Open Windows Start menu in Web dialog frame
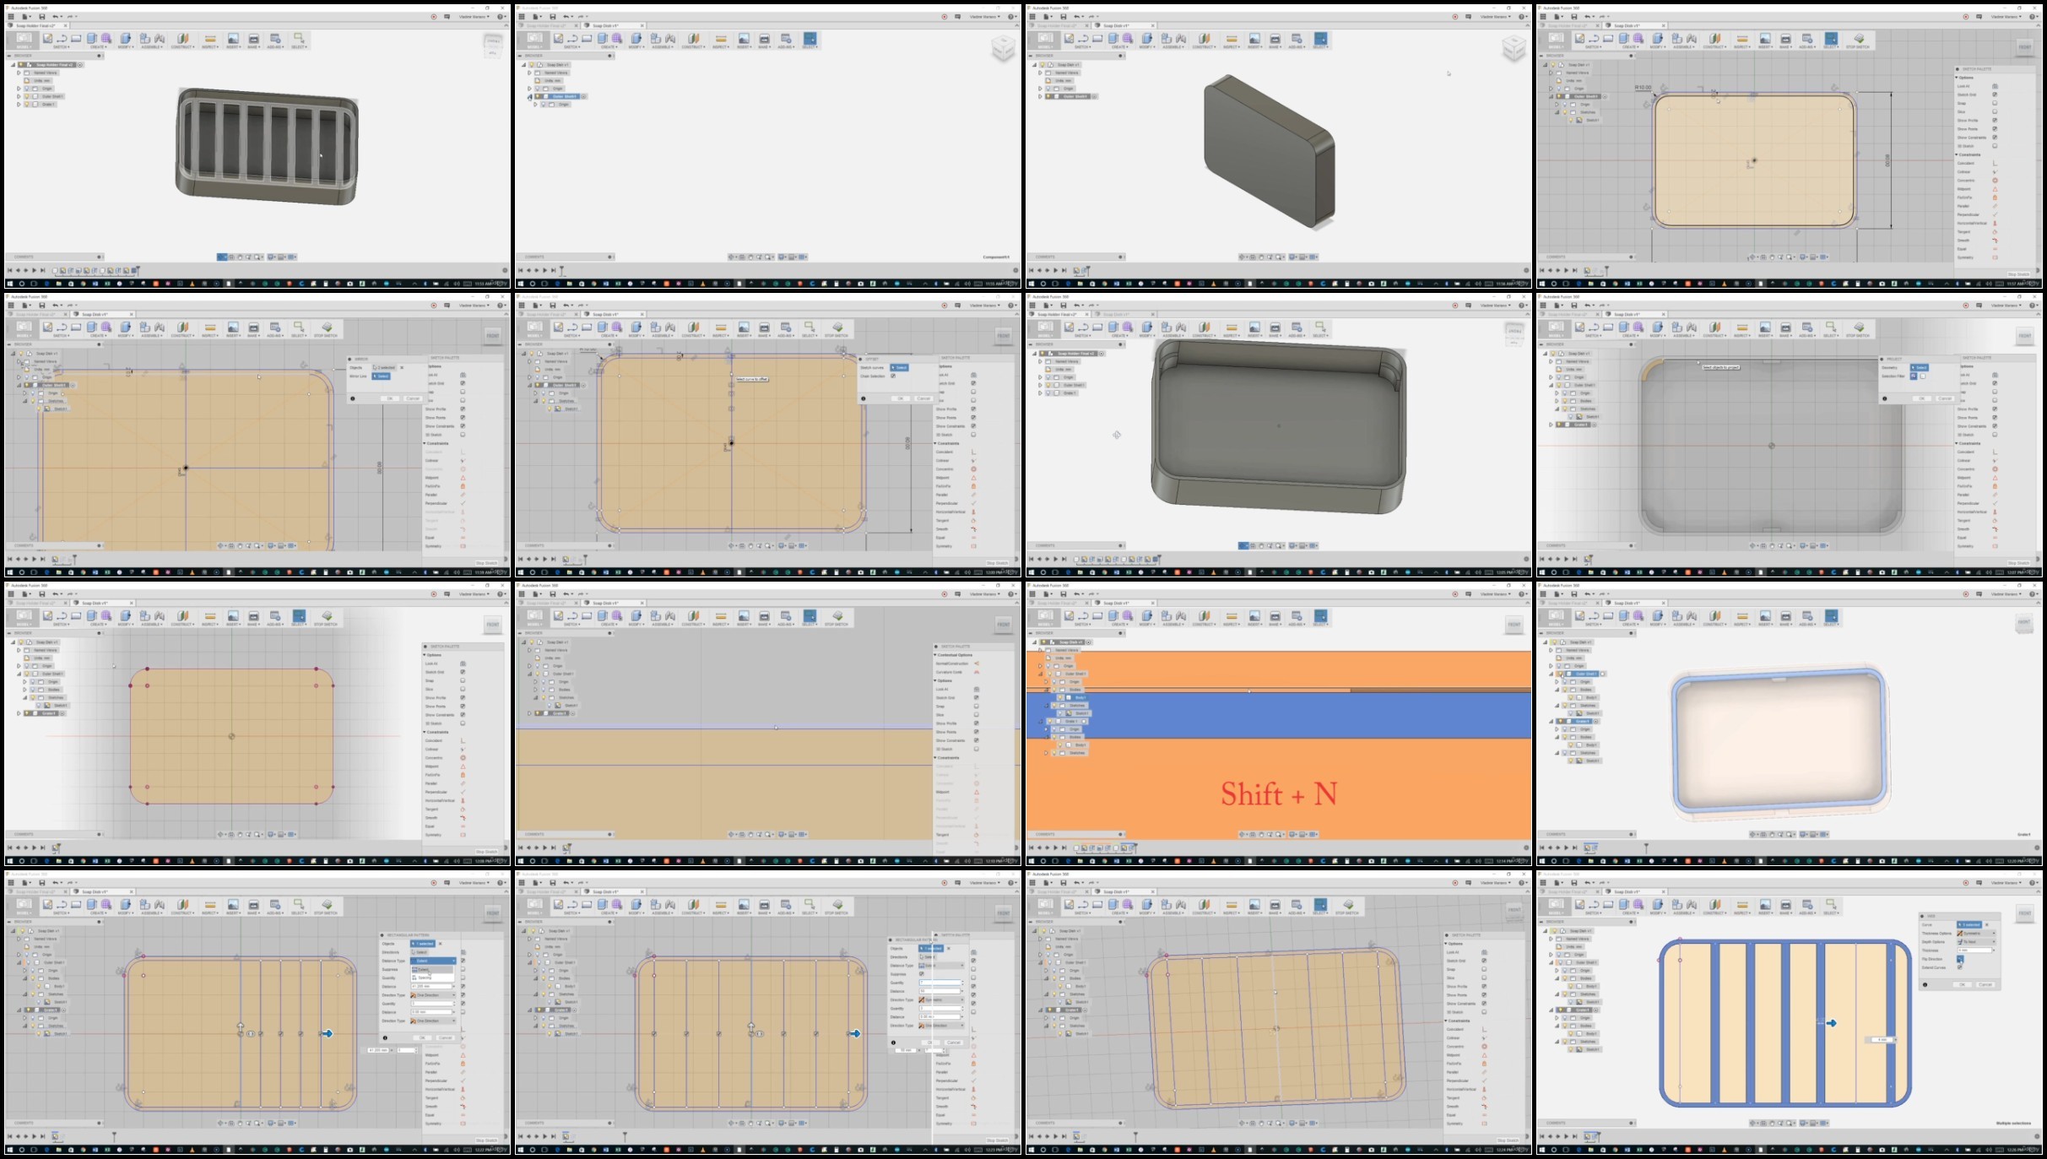 pos(1541,1150)
